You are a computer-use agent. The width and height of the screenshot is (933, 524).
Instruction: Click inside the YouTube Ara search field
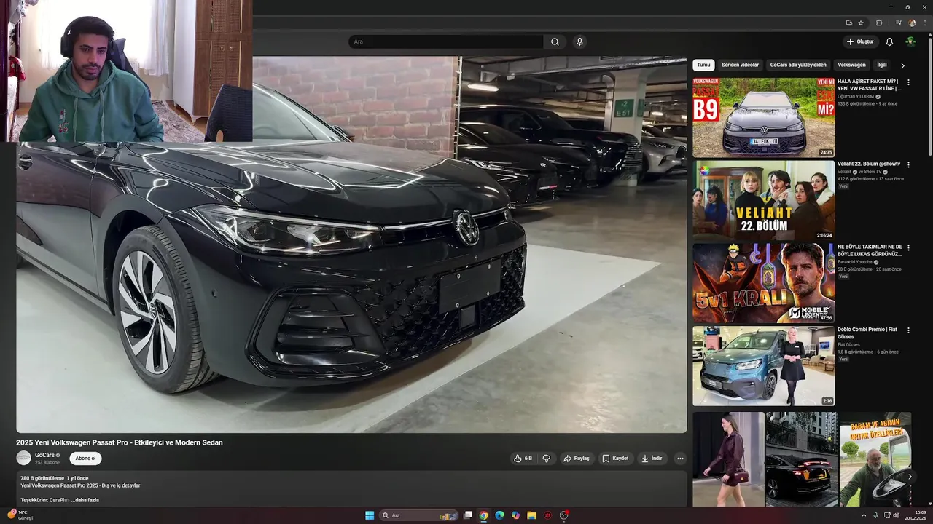pos(446,41)
